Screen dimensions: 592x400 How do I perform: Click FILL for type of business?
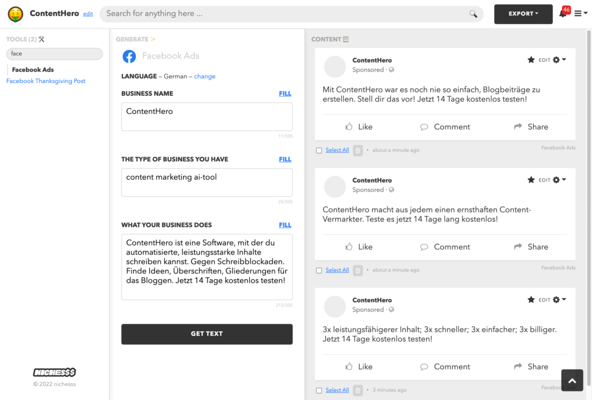point(285,159)
